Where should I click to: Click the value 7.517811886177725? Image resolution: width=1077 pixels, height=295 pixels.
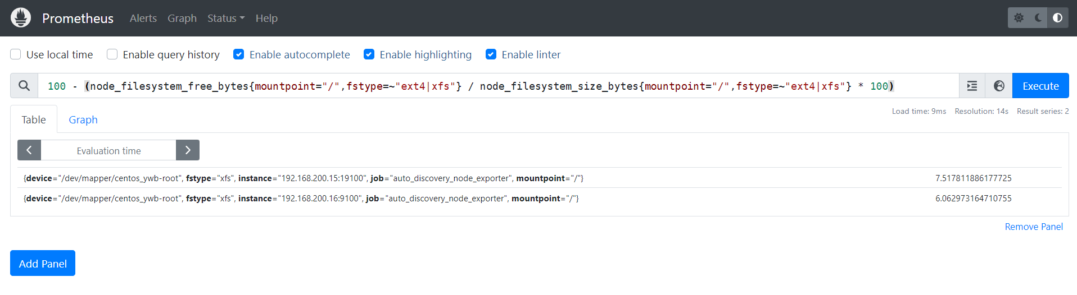point(973,178)
